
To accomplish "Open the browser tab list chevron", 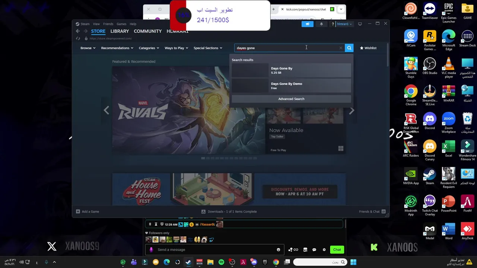I will click(341, 9).
